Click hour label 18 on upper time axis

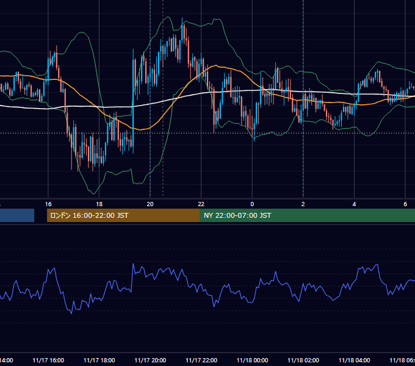(x=99, y=204)
